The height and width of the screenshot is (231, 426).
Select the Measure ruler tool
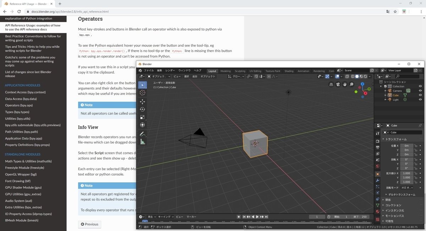pyautogui.click(x=142, y=142)
